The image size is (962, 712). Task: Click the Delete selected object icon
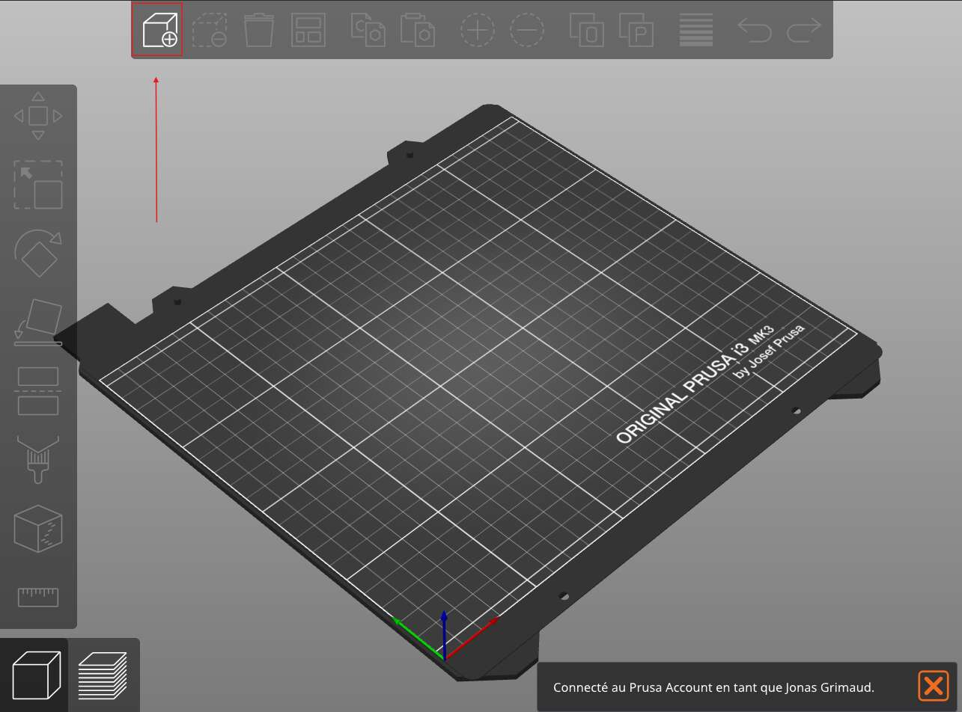tap(210, 31)
